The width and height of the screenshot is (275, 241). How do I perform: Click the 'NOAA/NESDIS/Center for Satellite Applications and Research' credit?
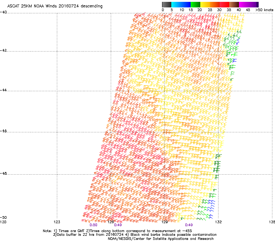[x=161, y=239]
